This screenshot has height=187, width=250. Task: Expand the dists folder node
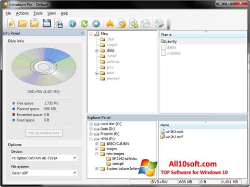click(x=97, y=51)
